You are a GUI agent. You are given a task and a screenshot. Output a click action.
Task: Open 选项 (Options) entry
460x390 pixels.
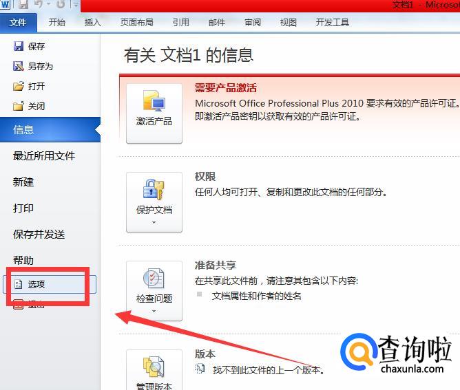pyautogui.click(x=50, y=284)
